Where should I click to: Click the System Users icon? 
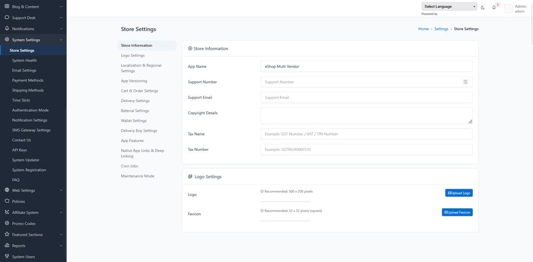tap(7, 257)
